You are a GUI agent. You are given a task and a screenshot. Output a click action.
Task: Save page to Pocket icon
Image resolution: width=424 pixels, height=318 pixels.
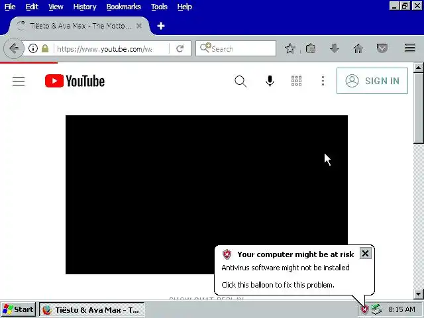(382, 48)
